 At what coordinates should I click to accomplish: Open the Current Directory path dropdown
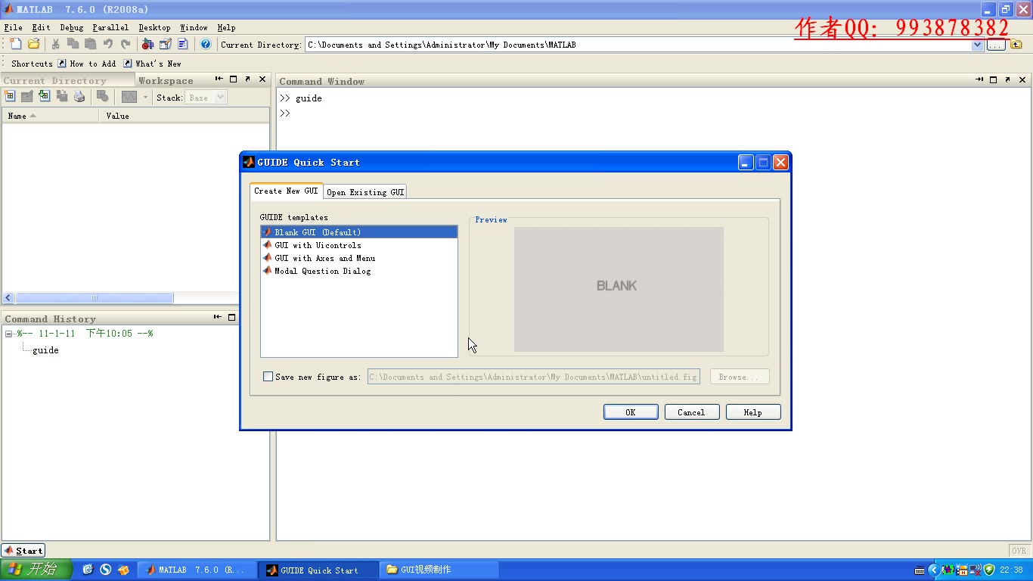tap(977, 45)
